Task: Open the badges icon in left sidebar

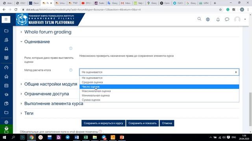Action: 6,49
